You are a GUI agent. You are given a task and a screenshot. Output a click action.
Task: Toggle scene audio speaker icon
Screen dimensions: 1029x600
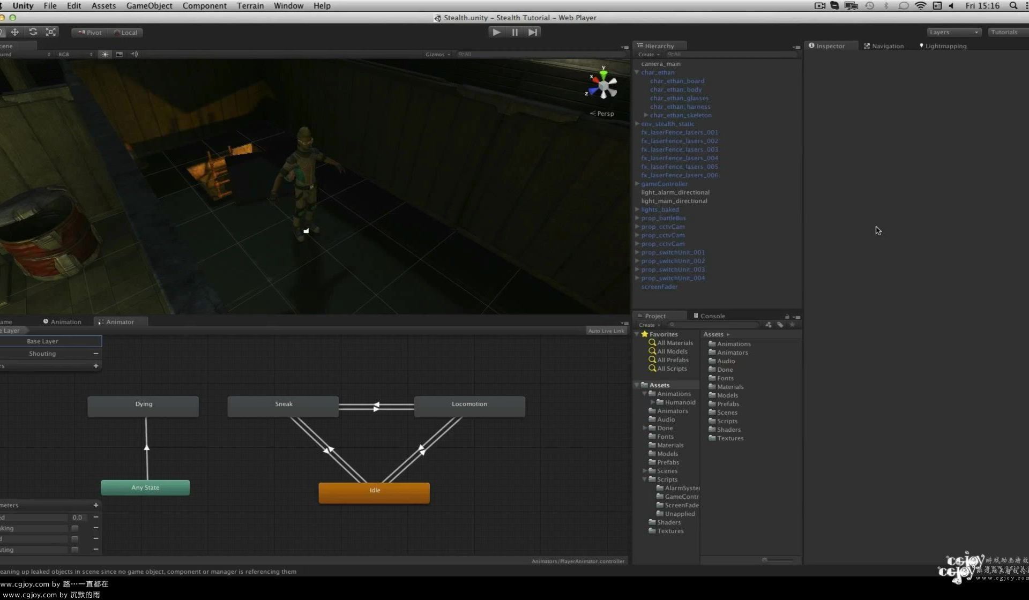134,54
